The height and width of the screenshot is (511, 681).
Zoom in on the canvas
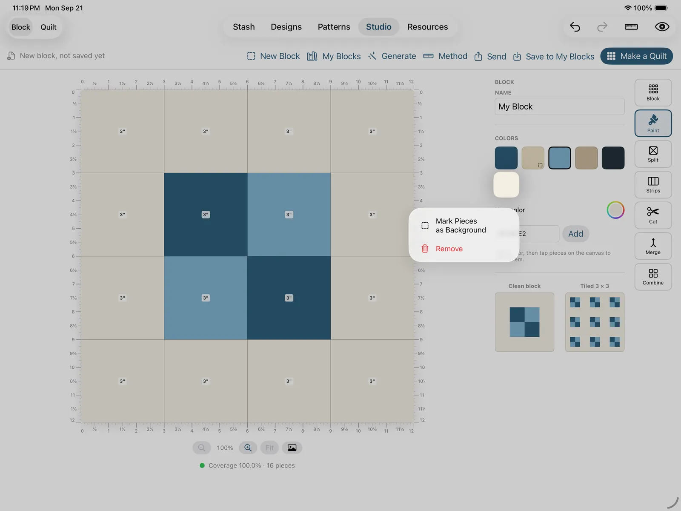[248, 448]
